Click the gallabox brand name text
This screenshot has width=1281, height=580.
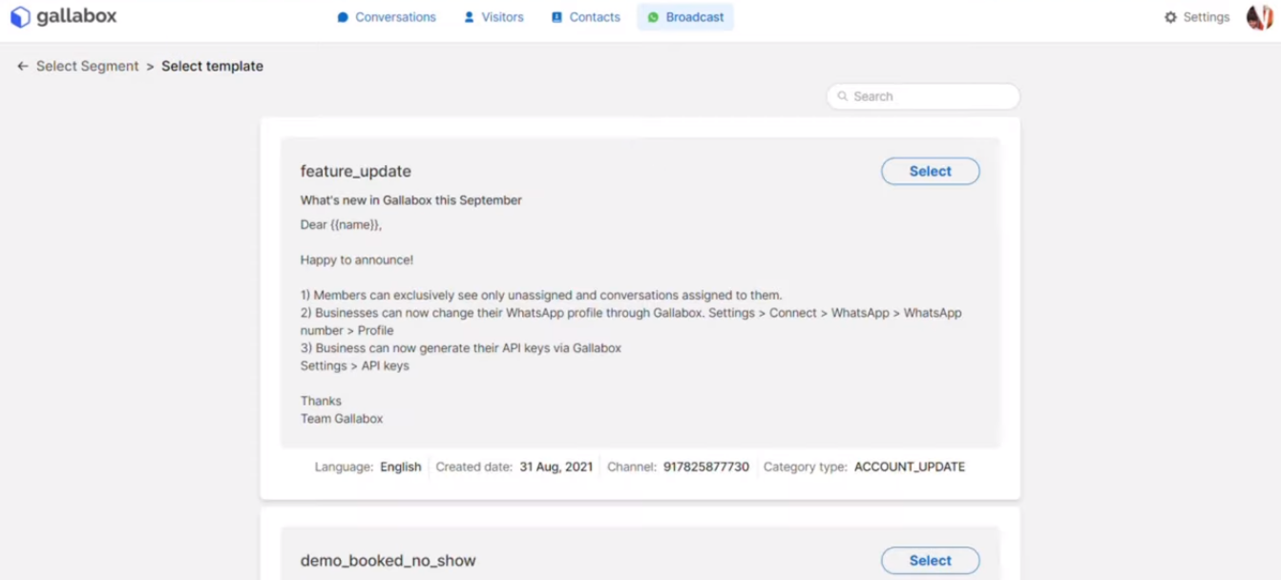76,16
